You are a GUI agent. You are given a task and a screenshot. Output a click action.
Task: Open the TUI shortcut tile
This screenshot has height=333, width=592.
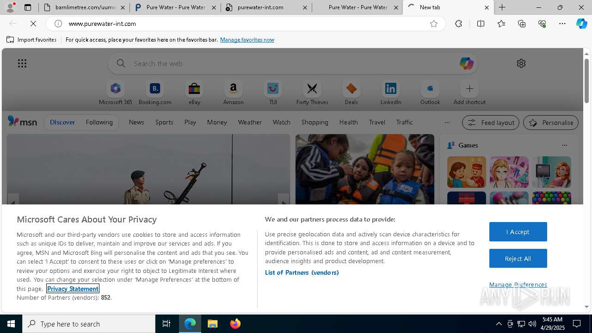[x=273, y=93]
